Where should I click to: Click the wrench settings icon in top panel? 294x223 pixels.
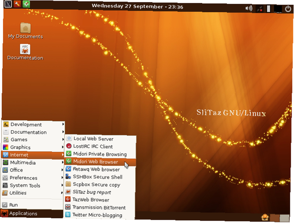pos(17,4)
